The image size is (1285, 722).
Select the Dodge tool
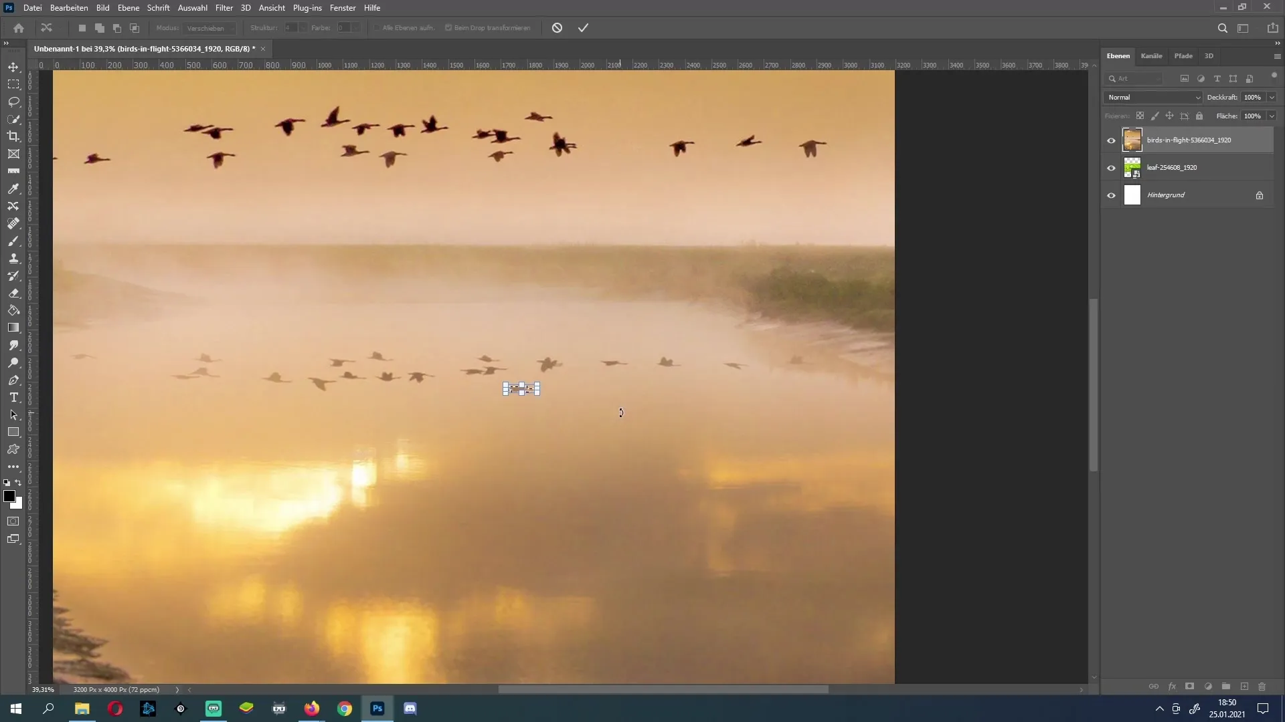click(13, 362)
